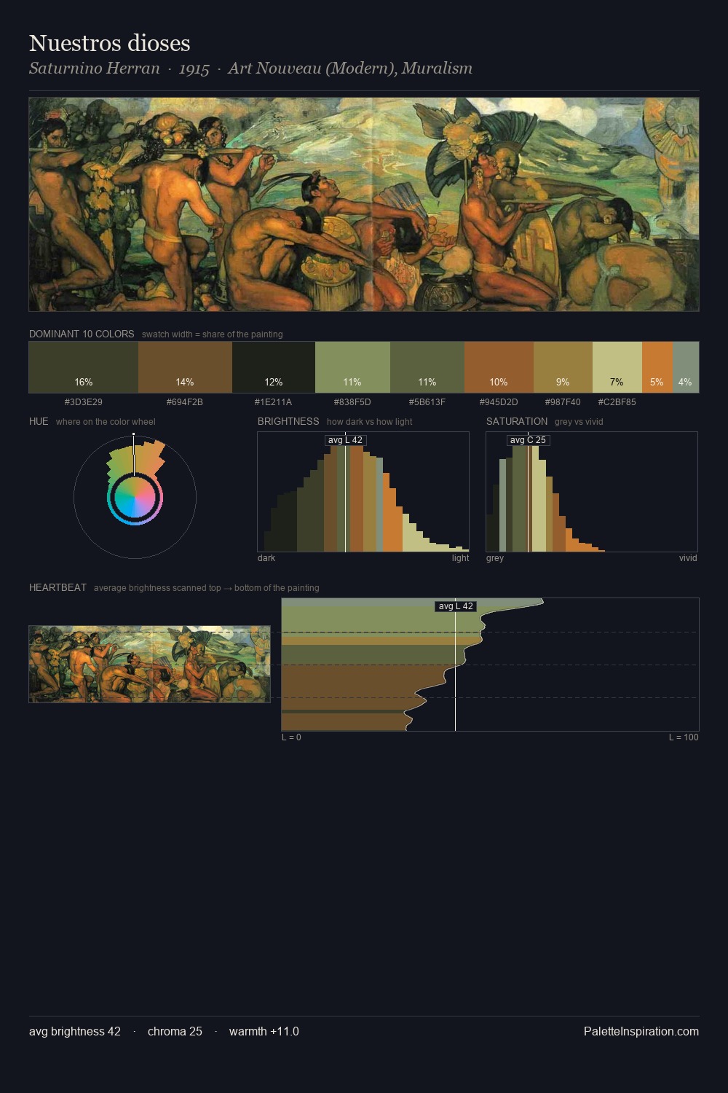
Task: Click the 'grey' axis label under Saturation
Action: tap(495, 558)
